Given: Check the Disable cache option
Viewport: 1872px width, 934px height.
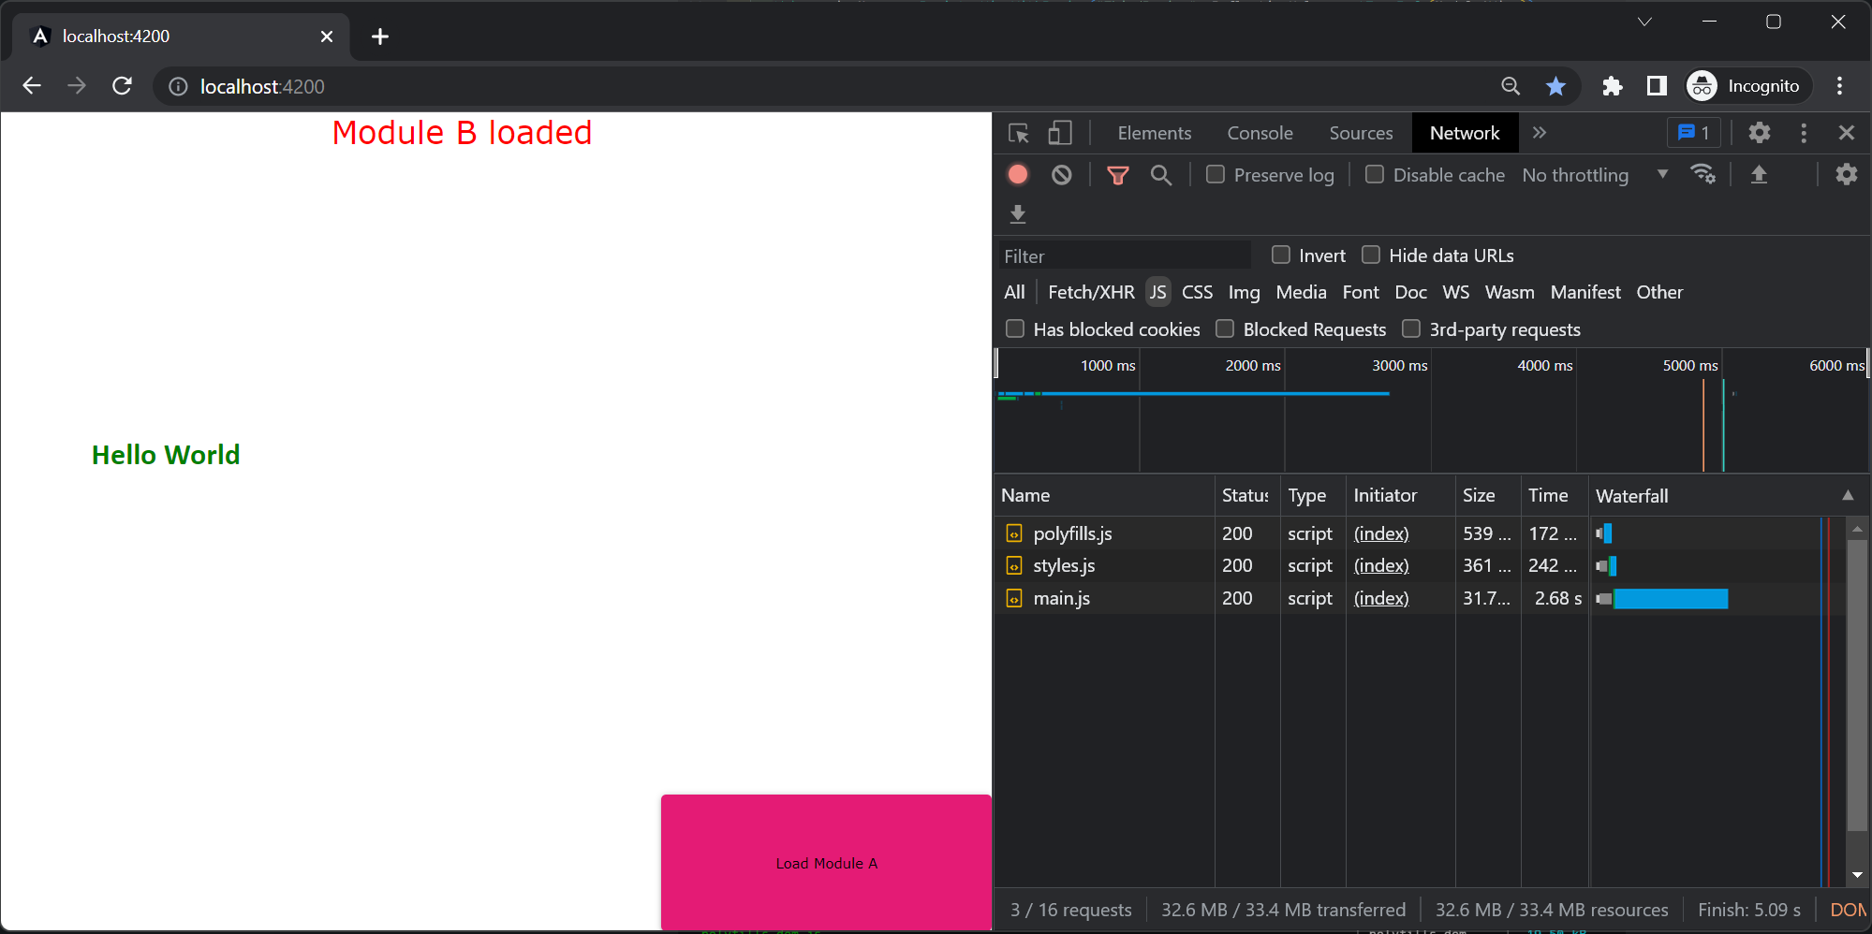Looking at the screenshot, I should coord(1375,175).
